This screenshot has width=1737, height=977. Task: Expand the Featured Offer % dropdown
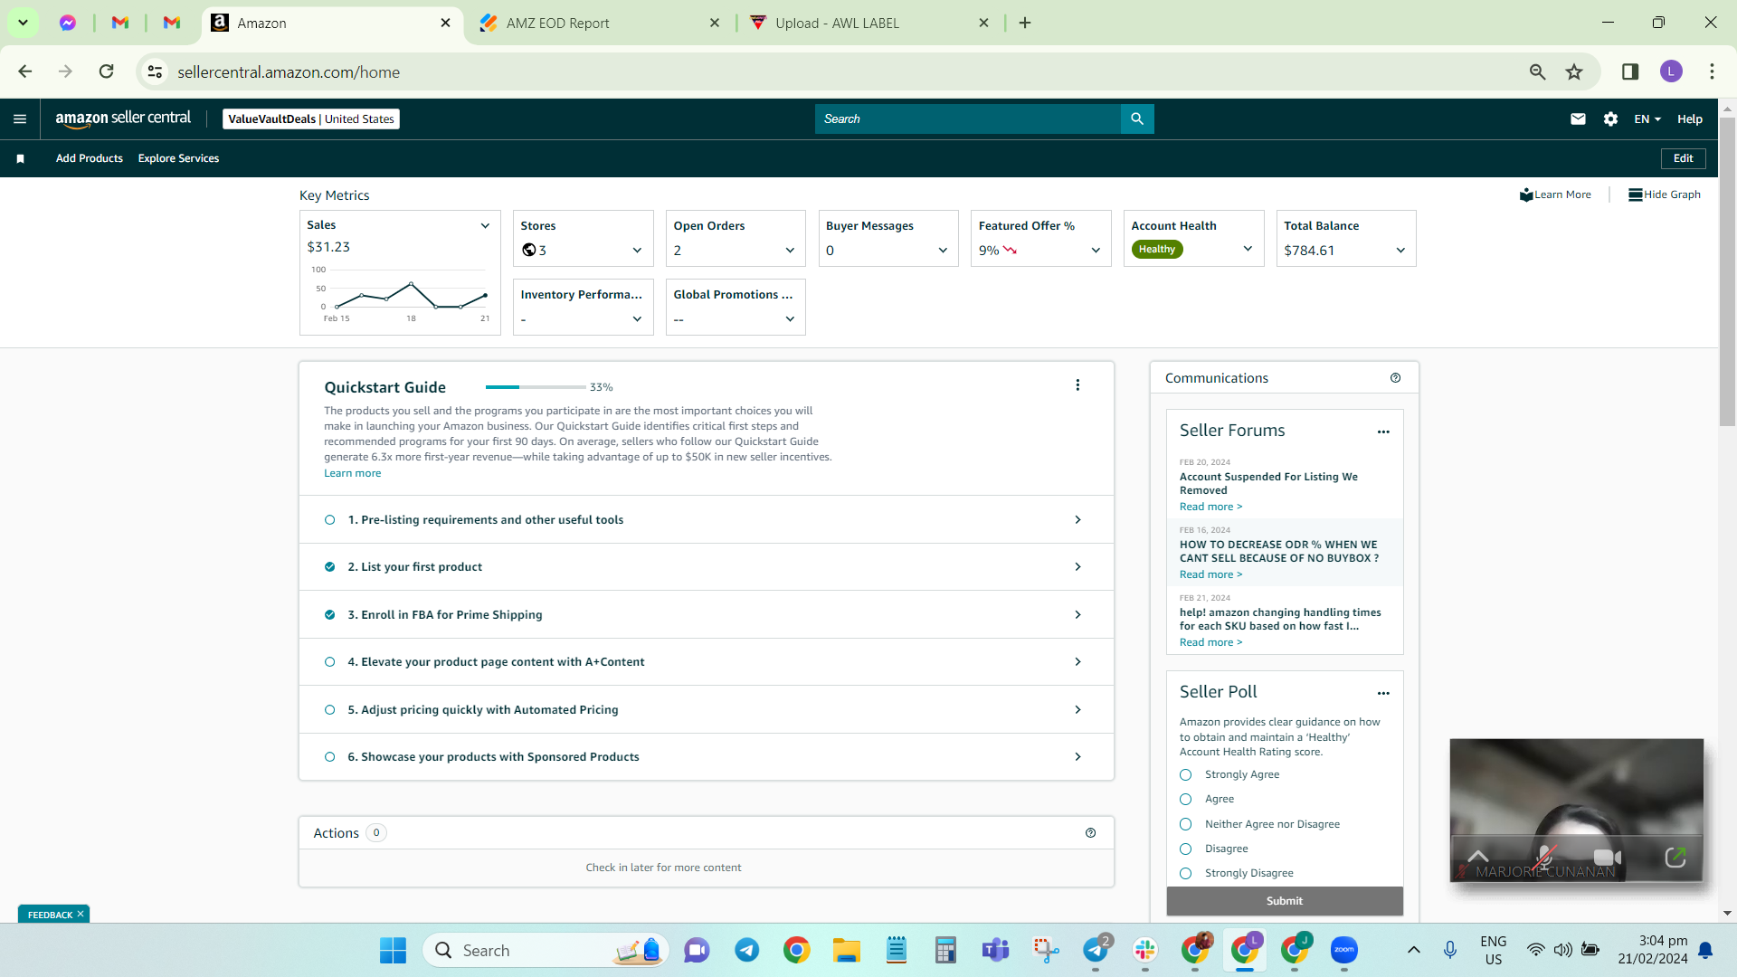tap(1096, 251)
